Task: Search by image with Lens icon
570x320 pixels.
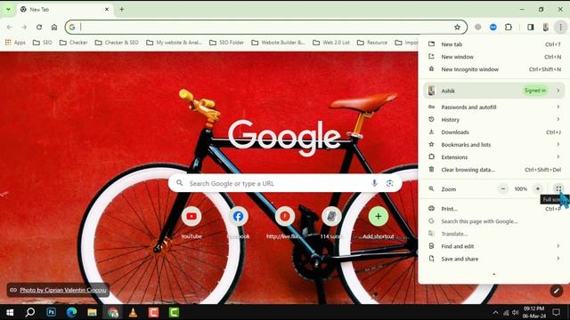Action: click(390, 183)
